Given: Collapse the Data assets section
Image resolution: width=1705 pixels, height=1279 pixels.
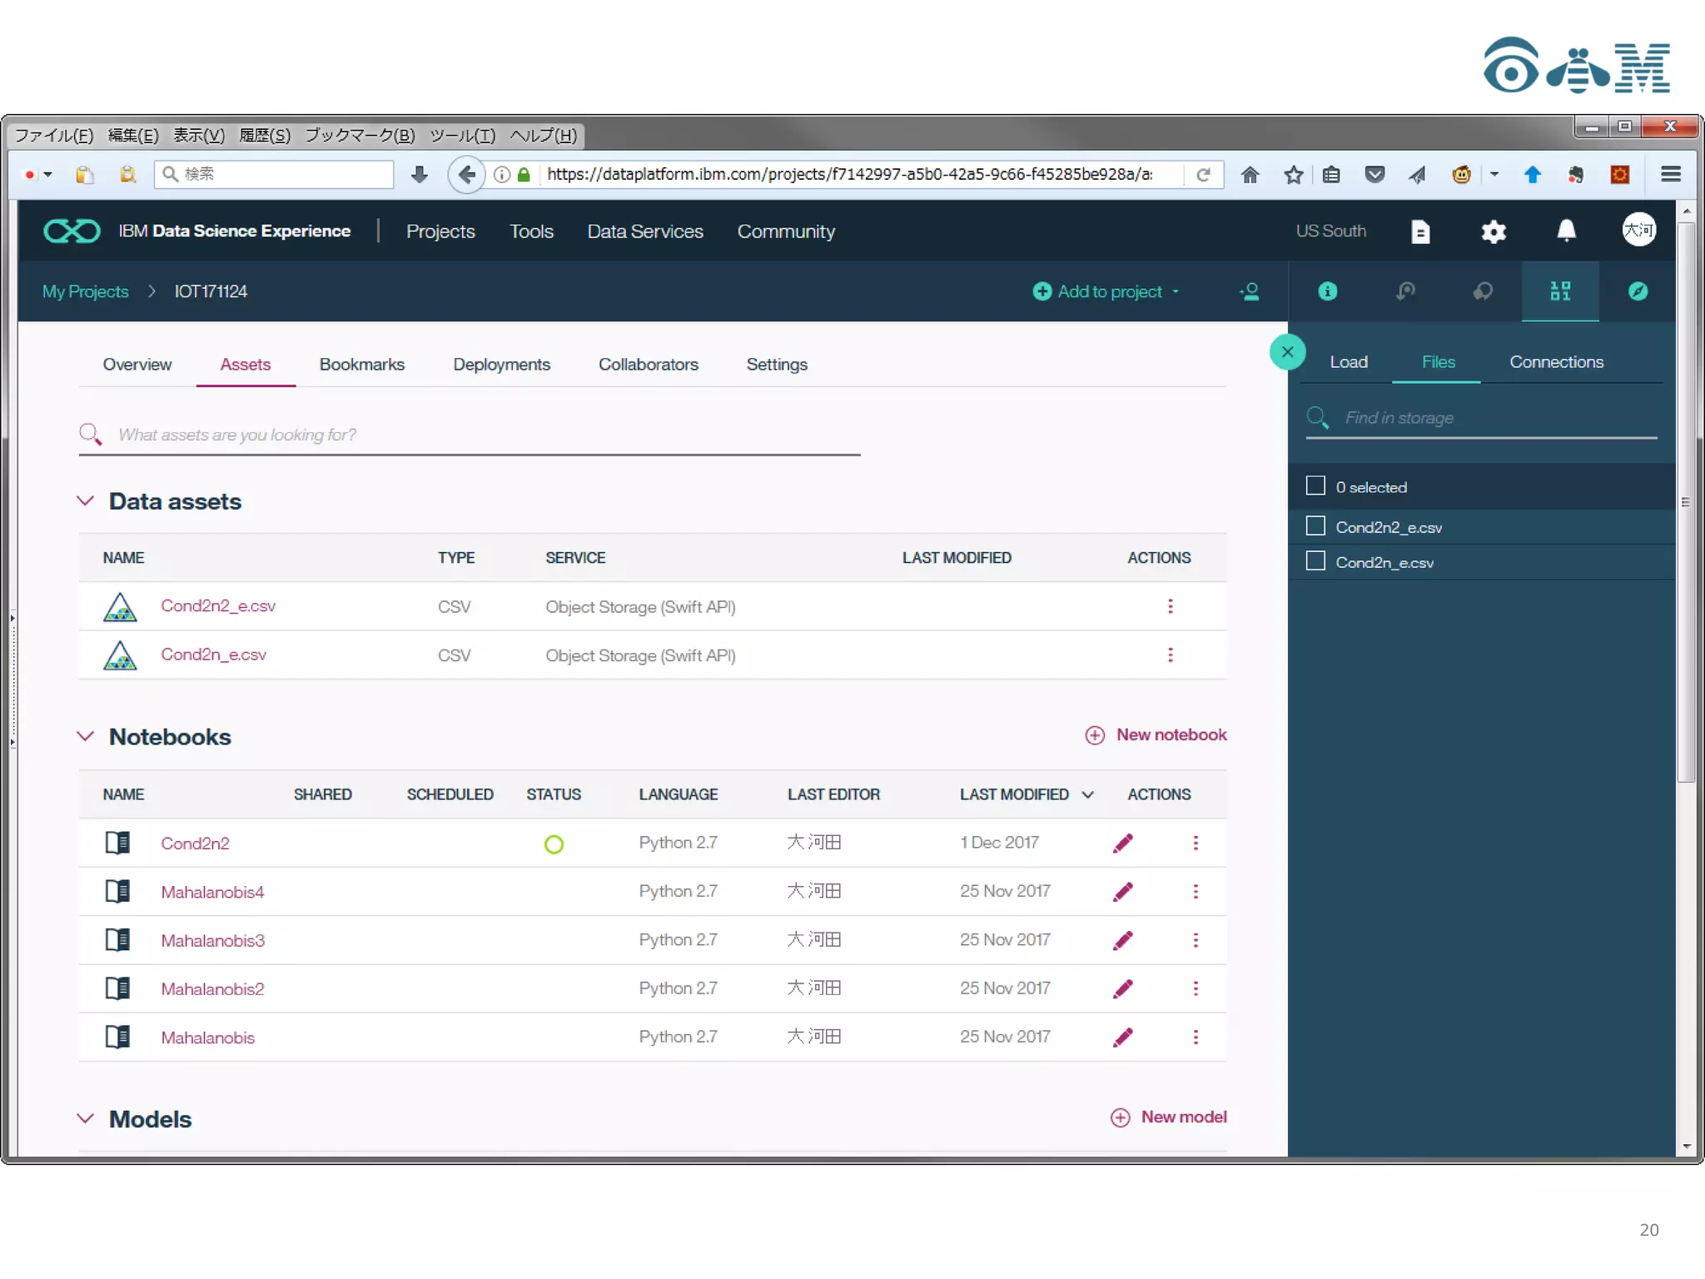Looking at the screenshot, I should click(x=85, y=501).
